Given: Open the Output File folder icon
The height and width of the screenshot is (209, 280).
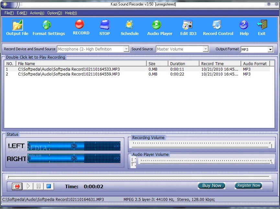Looking at the screenshot, I should [x=17, y=25].
